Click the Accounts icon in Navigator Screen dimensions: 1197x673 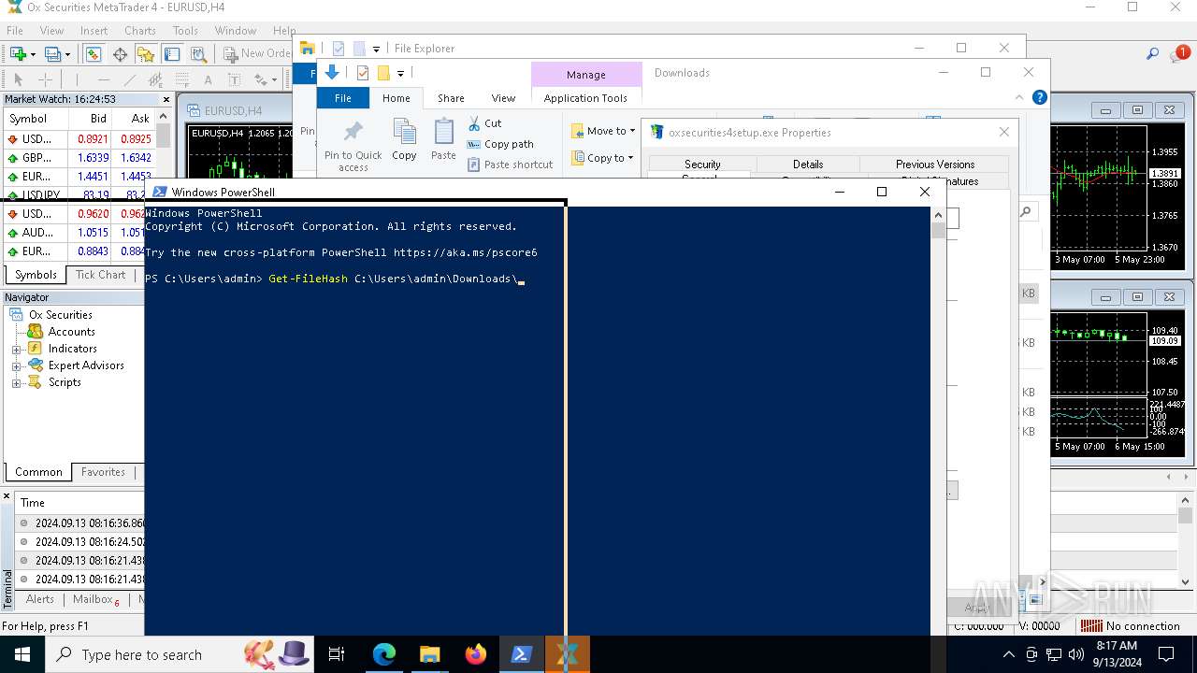(36, 332)
